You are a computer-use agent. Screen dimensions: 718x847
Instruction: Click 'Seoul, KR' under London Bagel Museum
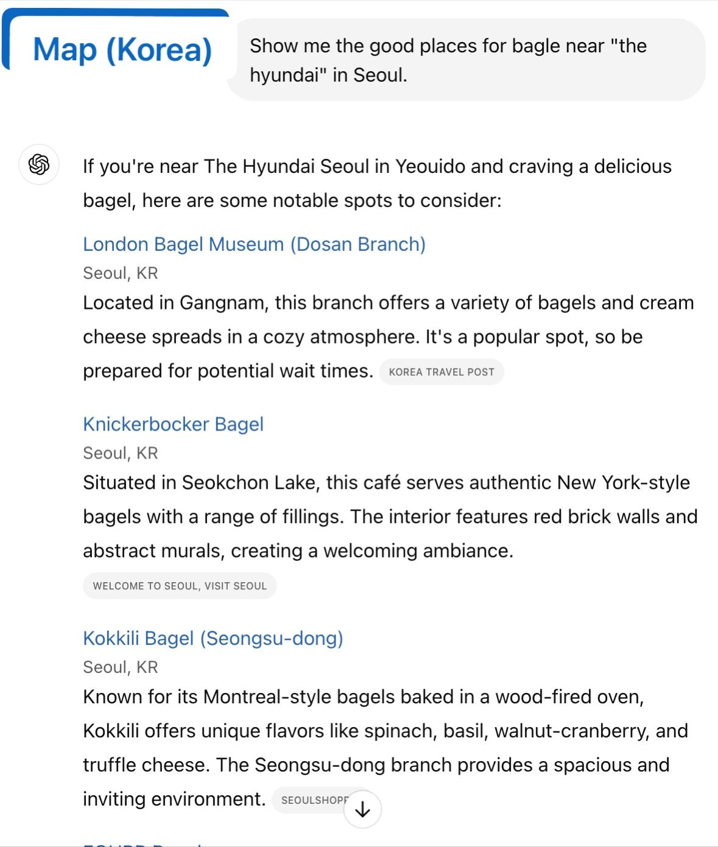(x=121, y=273)
